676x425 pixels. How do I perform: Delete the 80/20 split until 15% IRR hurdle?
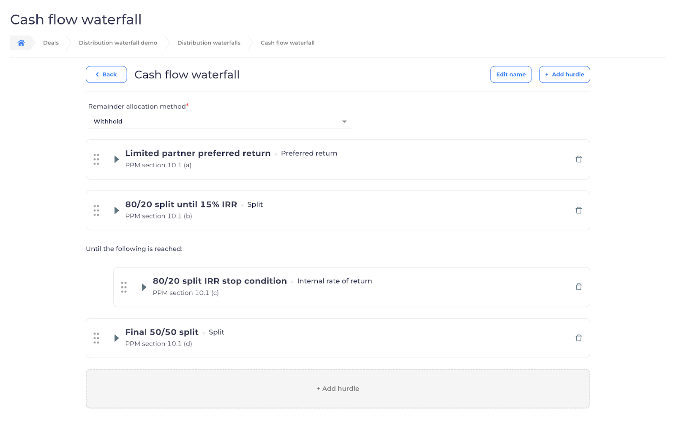[x=578, y=210]
